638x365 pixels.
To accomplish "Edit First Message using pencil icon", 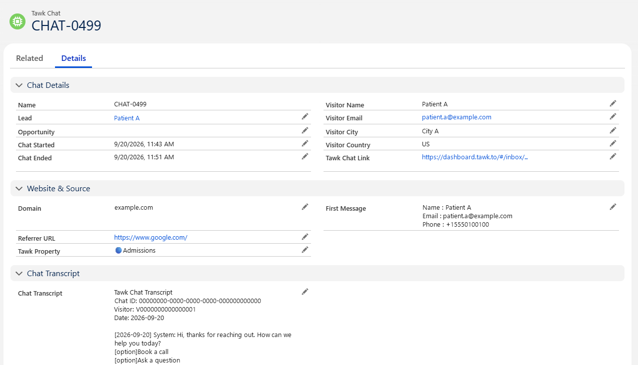I will (613, 207).
